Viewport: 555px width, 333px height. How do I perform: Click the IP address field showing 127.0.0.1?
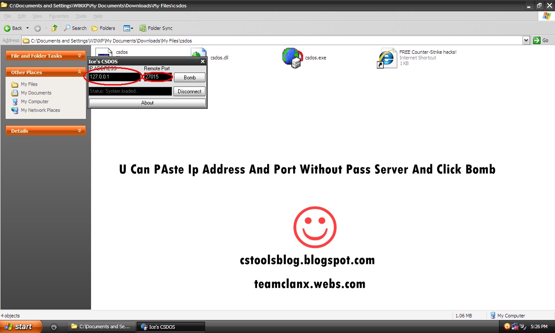114,77
